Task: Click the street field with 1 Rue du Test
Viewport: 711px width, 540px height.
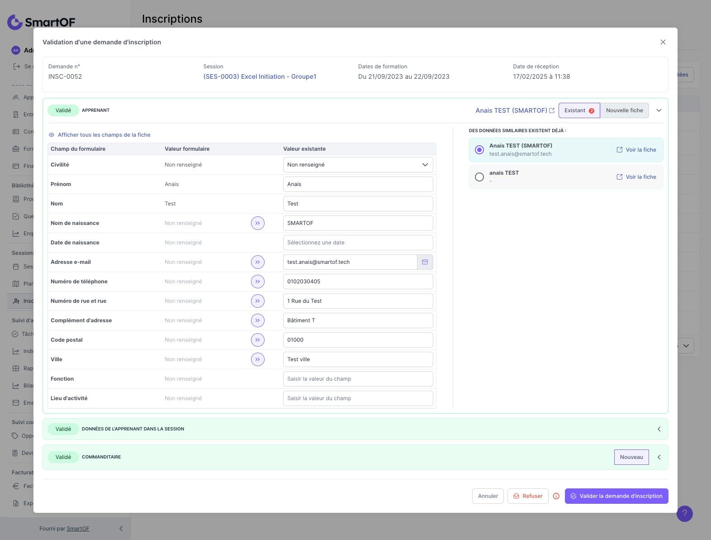Action: click(x=358, y=301)
